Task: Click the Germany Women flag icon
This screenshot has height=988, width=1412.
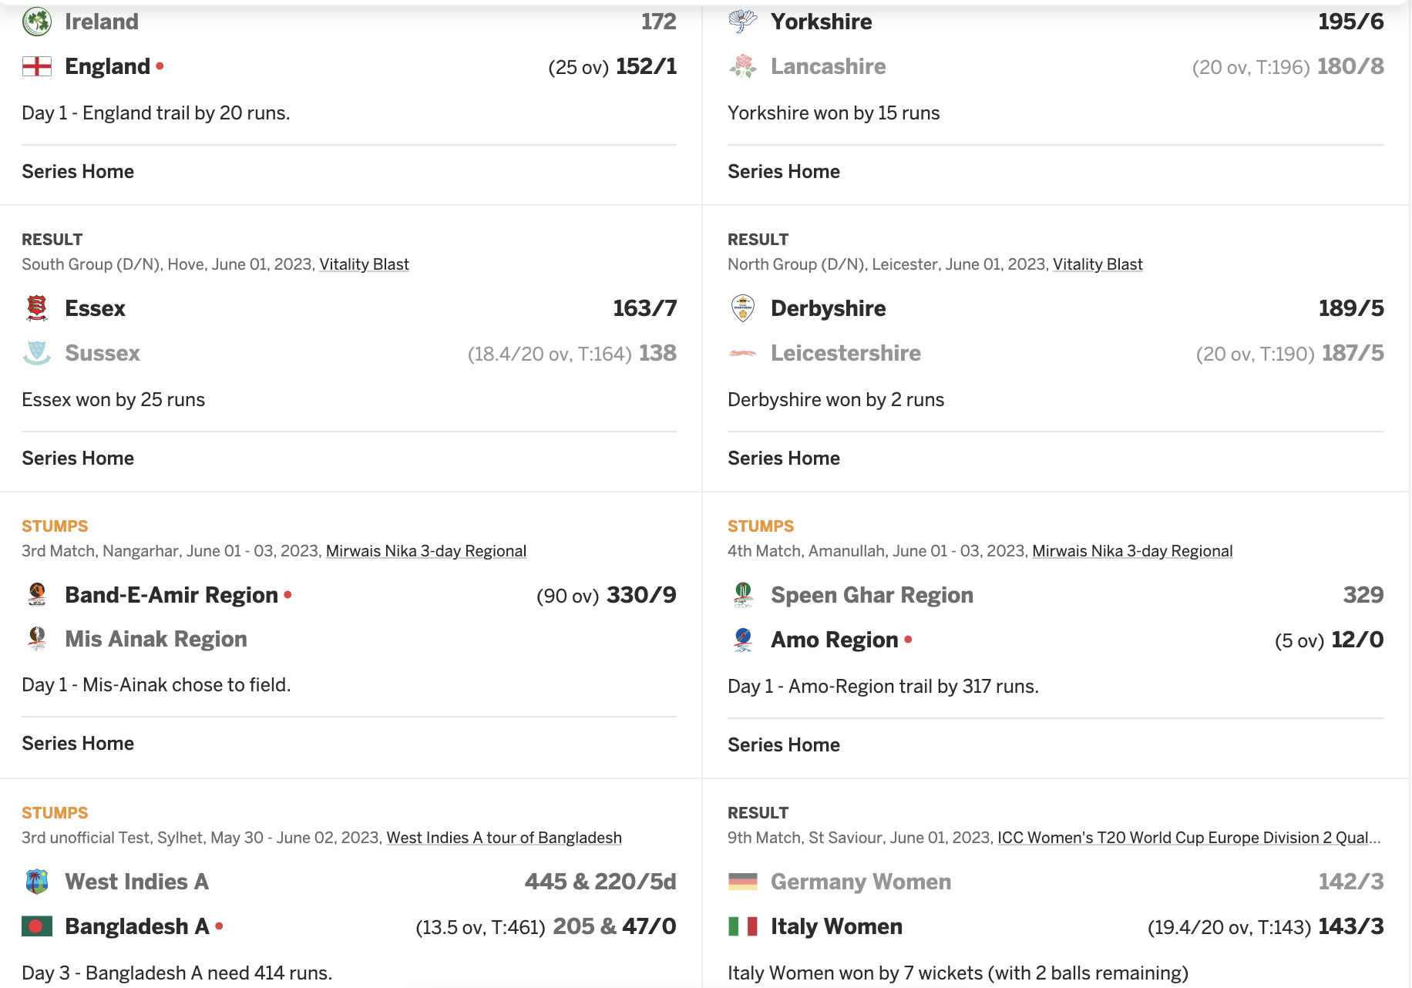Action: (743, 882)
